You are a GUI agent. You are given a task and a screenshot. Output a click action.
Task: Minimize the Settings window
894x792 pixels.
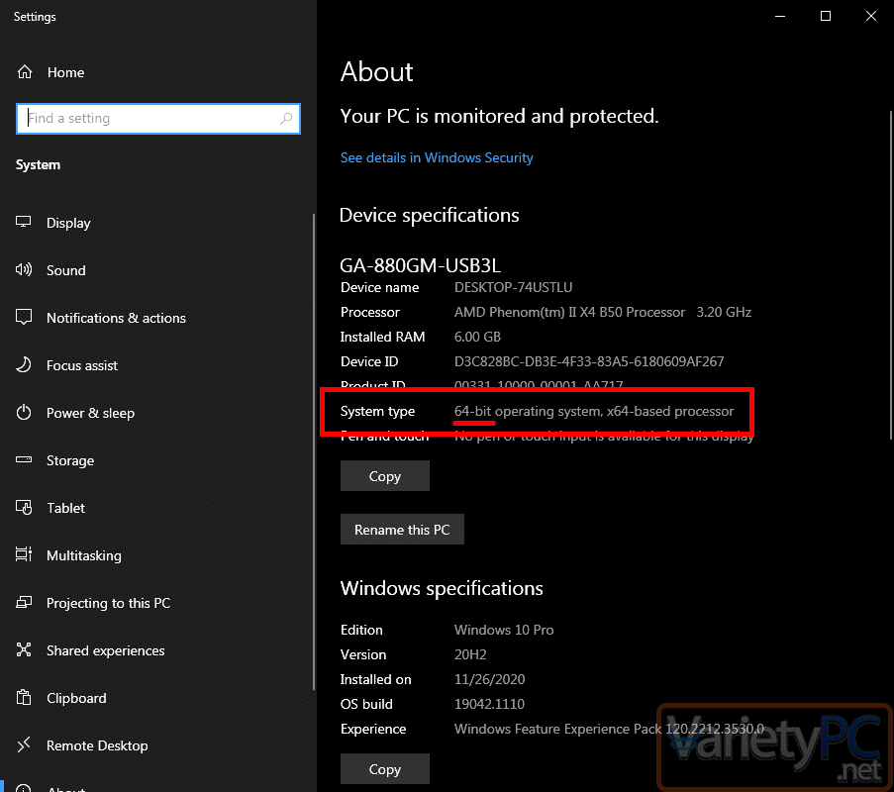(780, 16)
